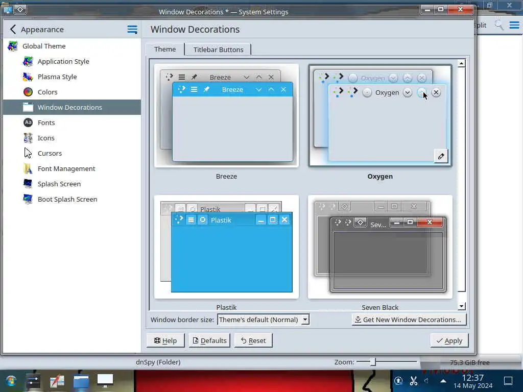Click the Window Decorations sidebar icon
523x392 pixels.
click(28, 107)
